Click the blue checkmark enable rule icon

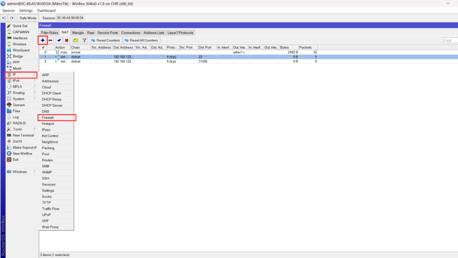tap(59, 40)
